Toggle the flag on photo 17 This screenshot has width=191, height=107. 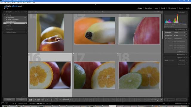click(x=73, y=54)
